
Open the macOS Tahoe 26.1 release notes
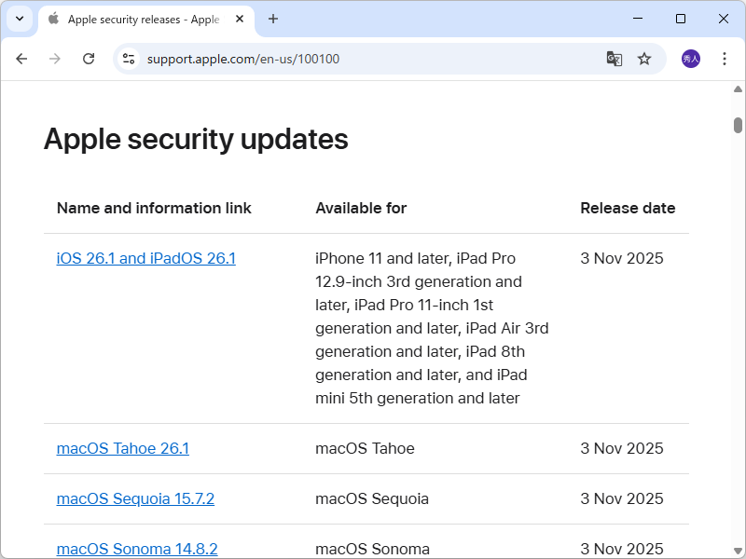122,448
